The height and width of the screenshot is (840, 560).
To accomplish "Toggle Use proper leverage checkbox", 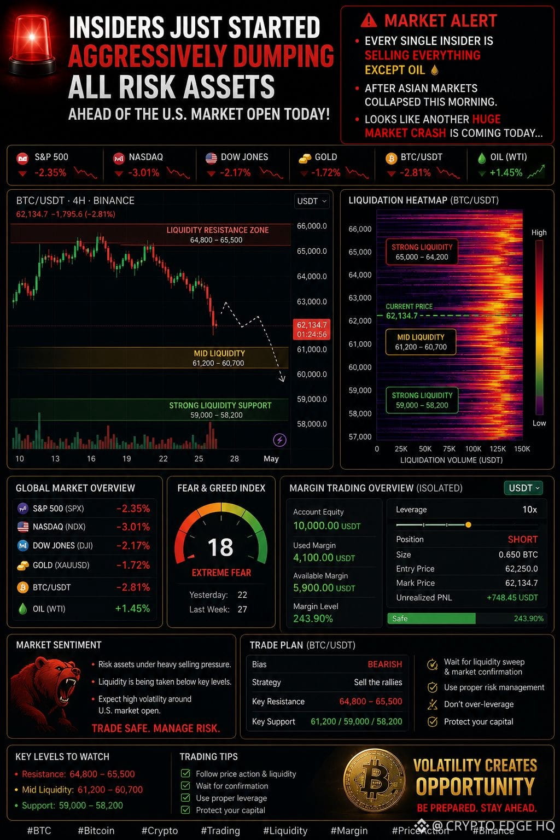I will coord(185,798).
